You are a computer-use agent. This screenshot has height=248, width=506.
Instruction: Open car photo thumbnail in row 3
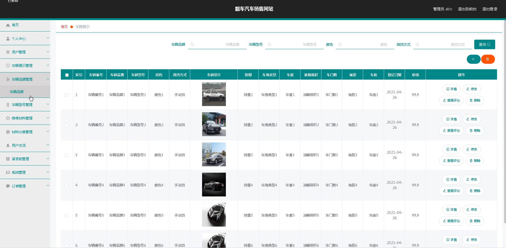point(214,154)
